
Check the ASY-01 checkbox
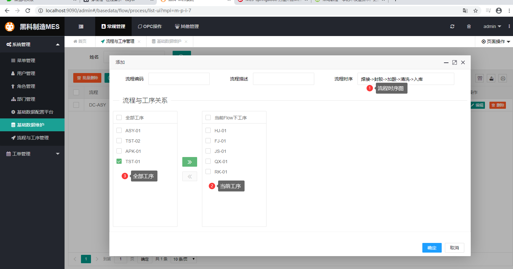(x=119, y=130)
